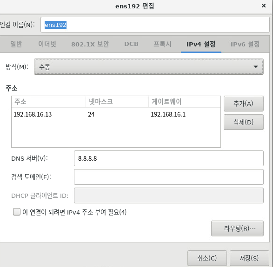Close the ens192 edit dialog
The width and height of the screenshot is (273, 267).
(264, 6)
